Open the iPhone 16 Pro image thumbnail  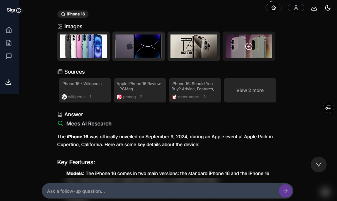pyautogui.click(x=194, y=46)
